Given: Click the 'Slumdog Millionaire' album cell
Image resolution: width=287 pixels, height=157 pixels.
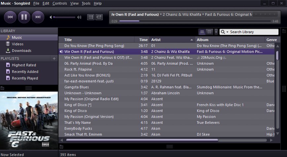Looking at the screenshot, I should click(230, 87).
